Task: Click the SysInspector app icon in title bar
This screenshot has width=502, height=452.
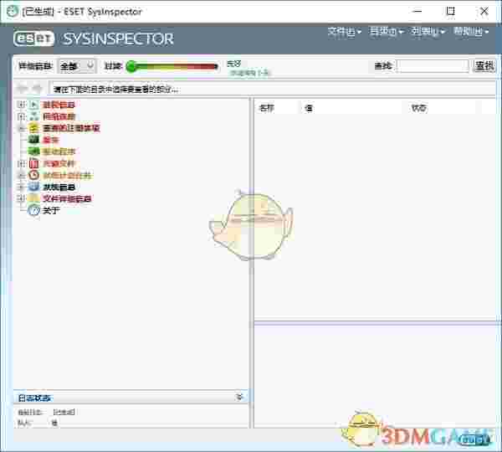Action: [x=13, y=12]
